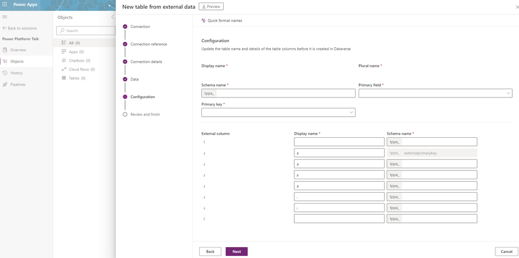Click the Objects search box
The height and width of the screenshot is (258, 519).
point(85,31)
